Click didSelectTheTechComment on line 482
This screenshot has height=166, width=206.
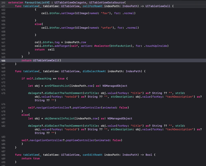tap(64, 126)
